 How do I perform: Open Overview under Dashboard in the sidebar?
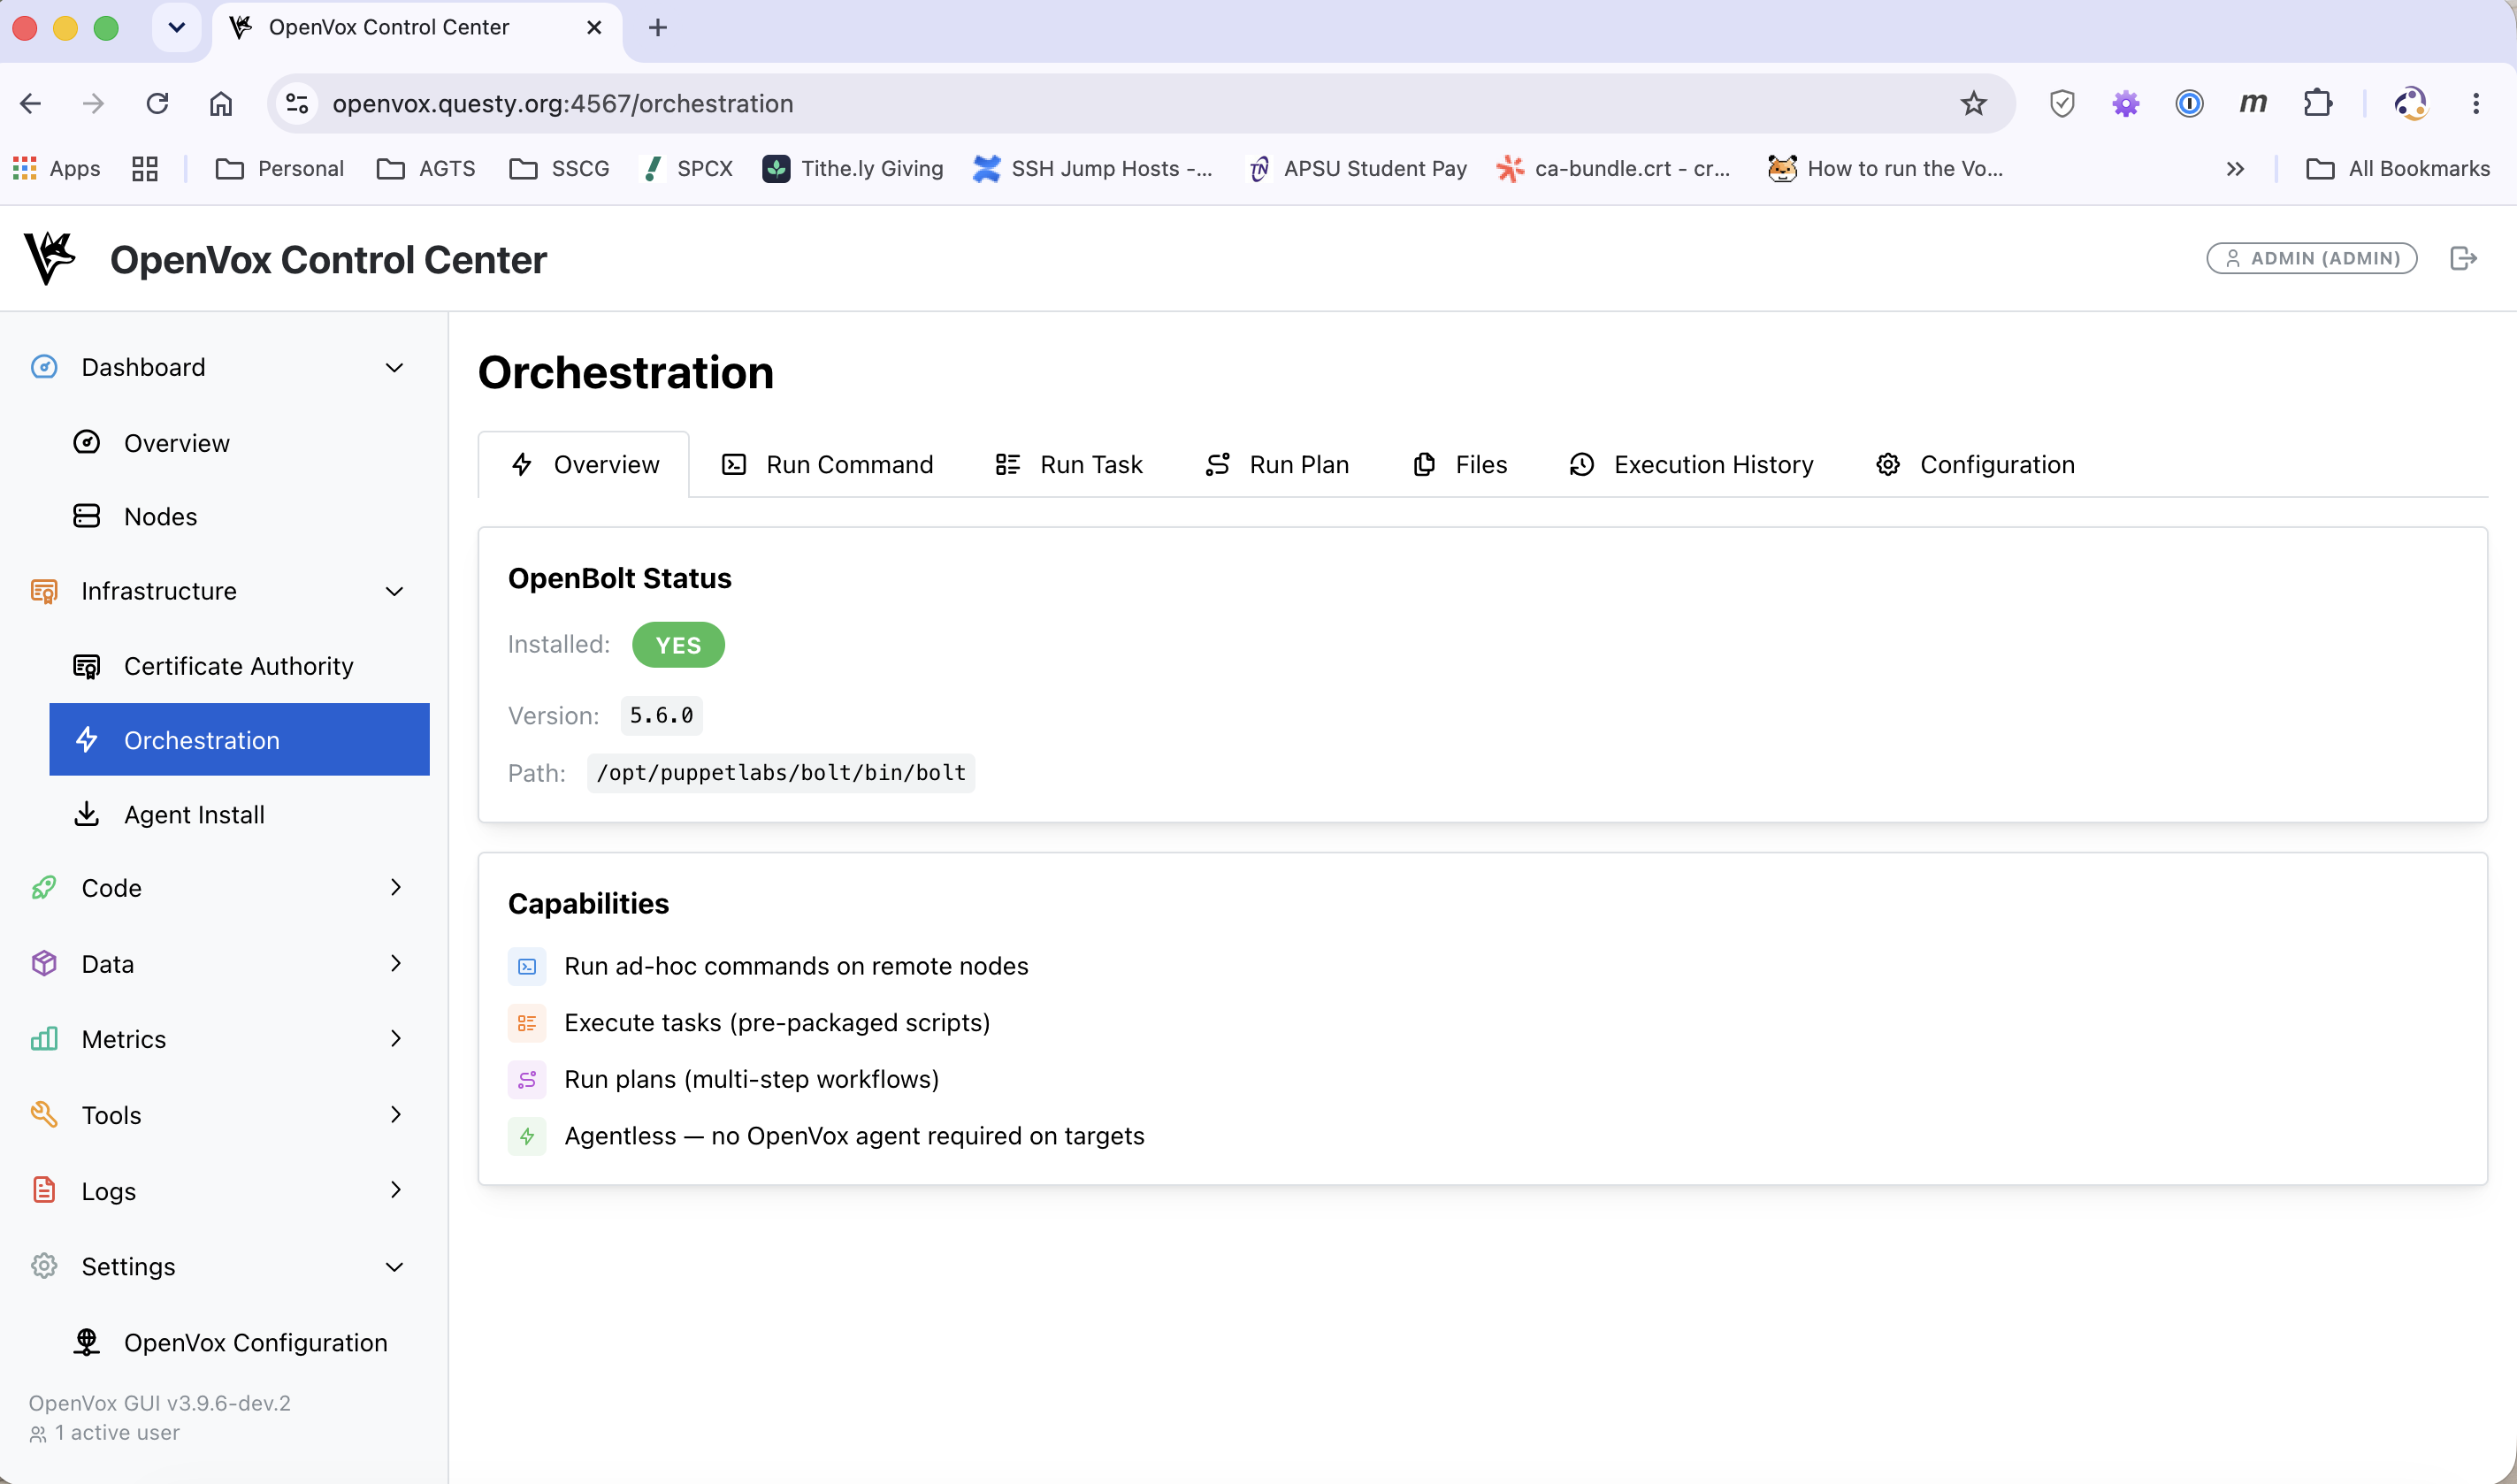click(x=239, y=442)
